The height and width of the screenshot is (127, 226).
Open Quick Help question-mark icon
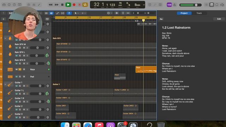14,5
